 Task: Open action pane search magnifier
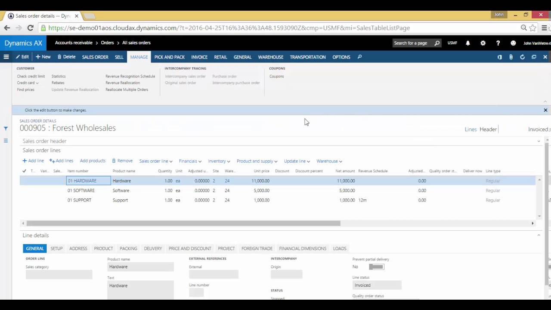pos(359,57)
